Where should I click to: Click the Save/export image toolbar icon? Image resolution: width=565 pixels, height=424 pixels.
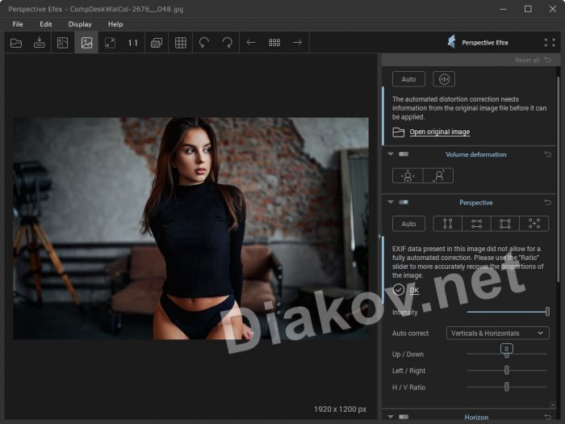(40, 43)
